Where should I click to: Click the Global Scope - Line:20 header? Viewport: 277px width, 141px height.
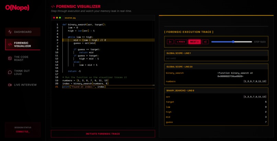(x=216, y=67)
